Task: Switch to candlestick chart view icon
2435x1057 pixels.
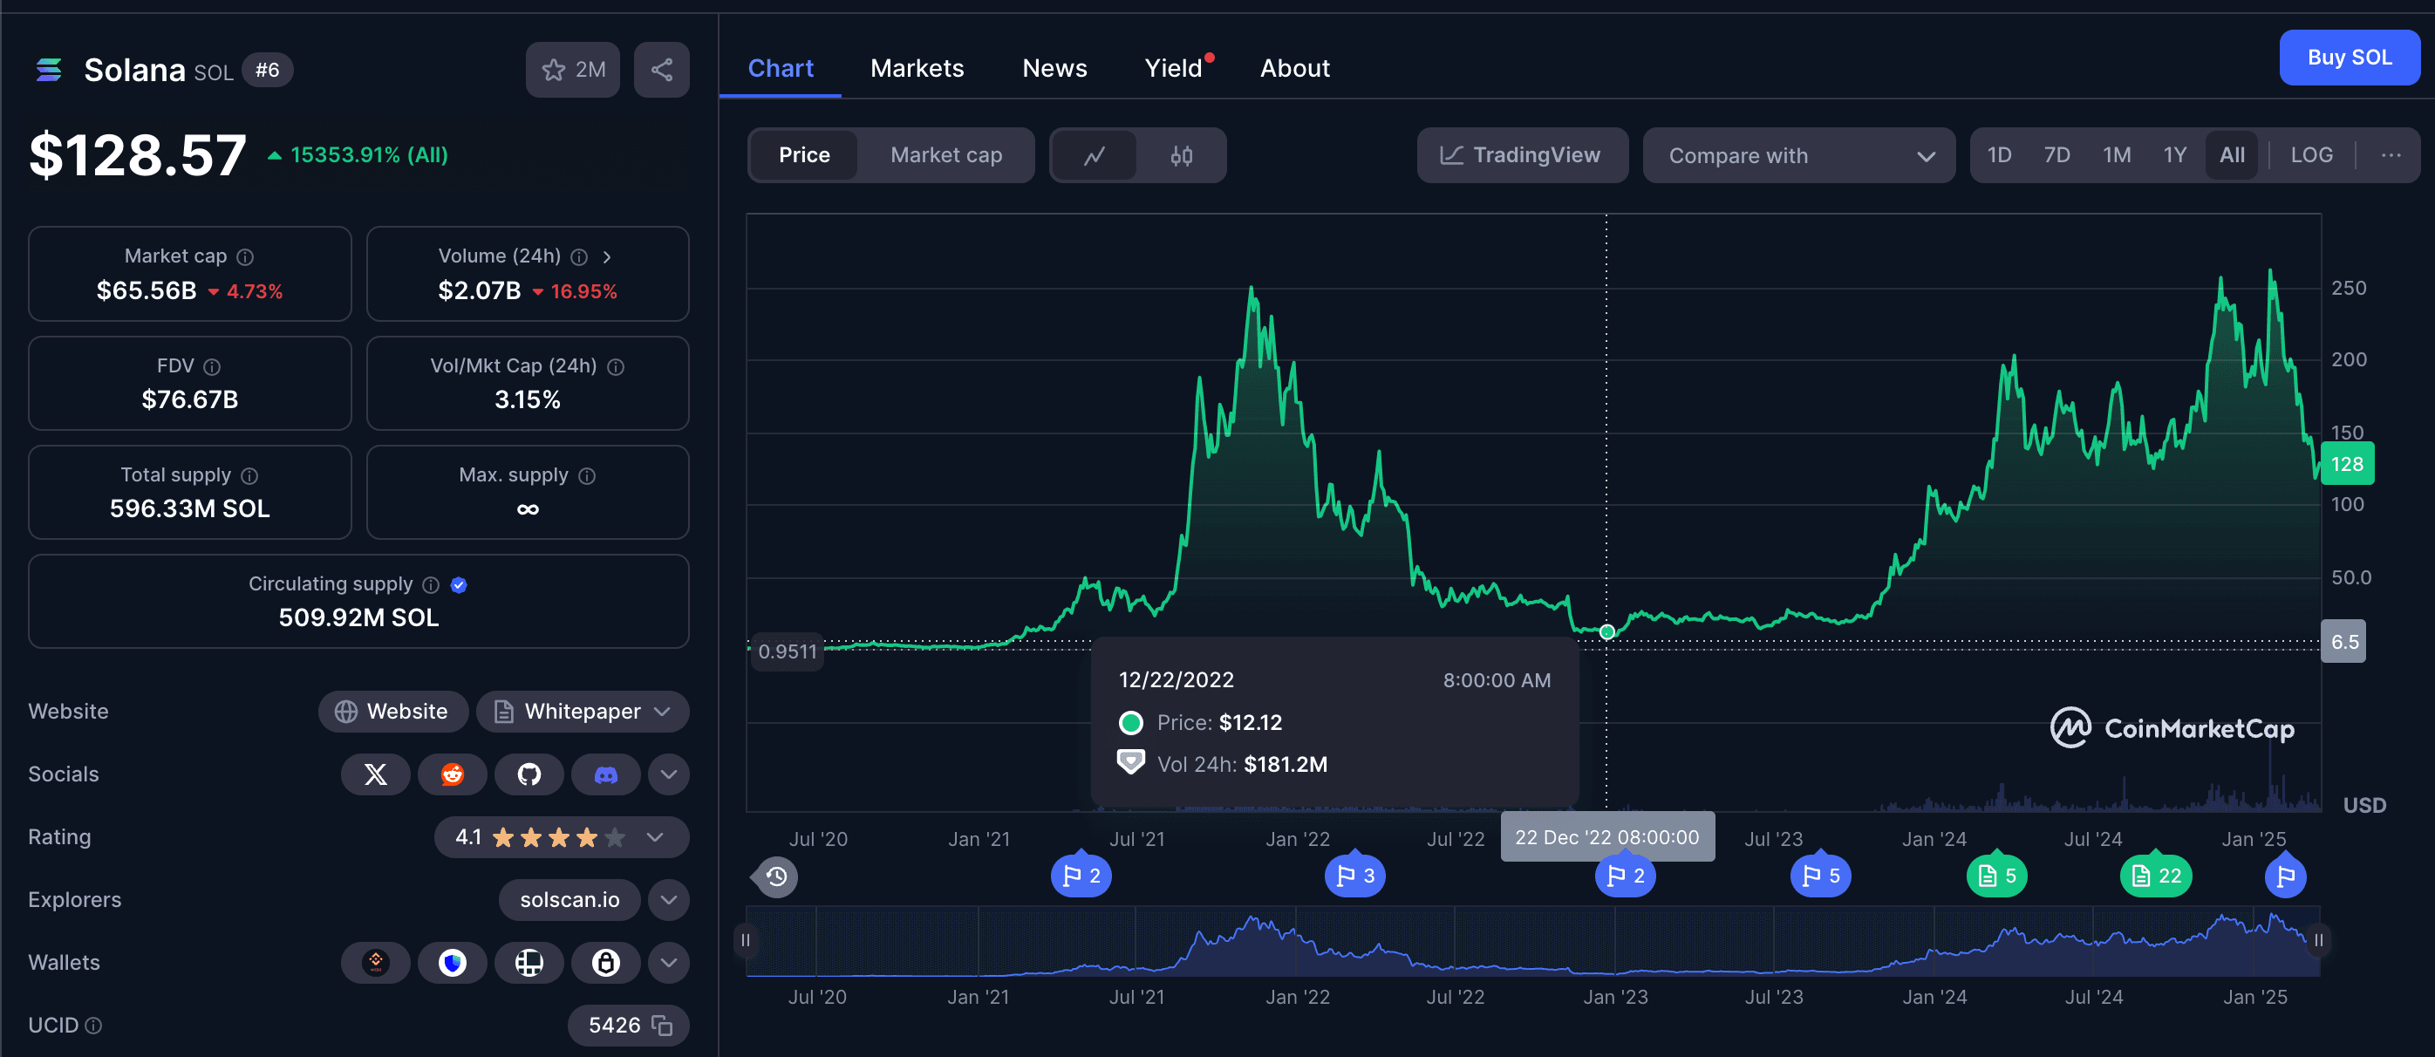Action: click(1181, 155)
